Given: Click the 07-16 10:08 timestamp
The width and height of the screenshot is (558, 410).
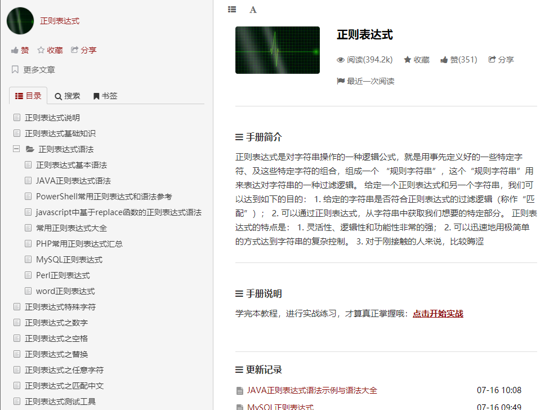Looking at the screenshot, I should click(499, 390).
